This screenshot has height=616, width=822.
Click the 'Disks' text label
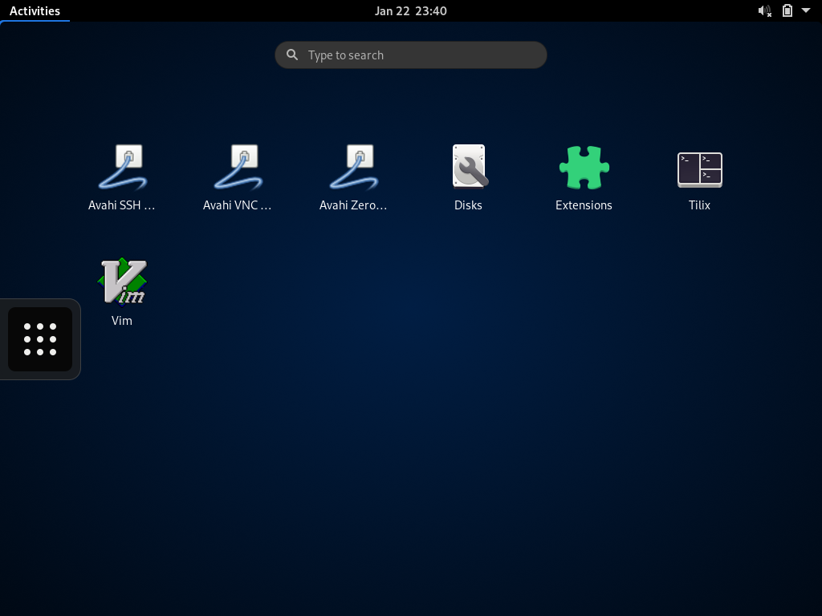click(x=468, y=205)
